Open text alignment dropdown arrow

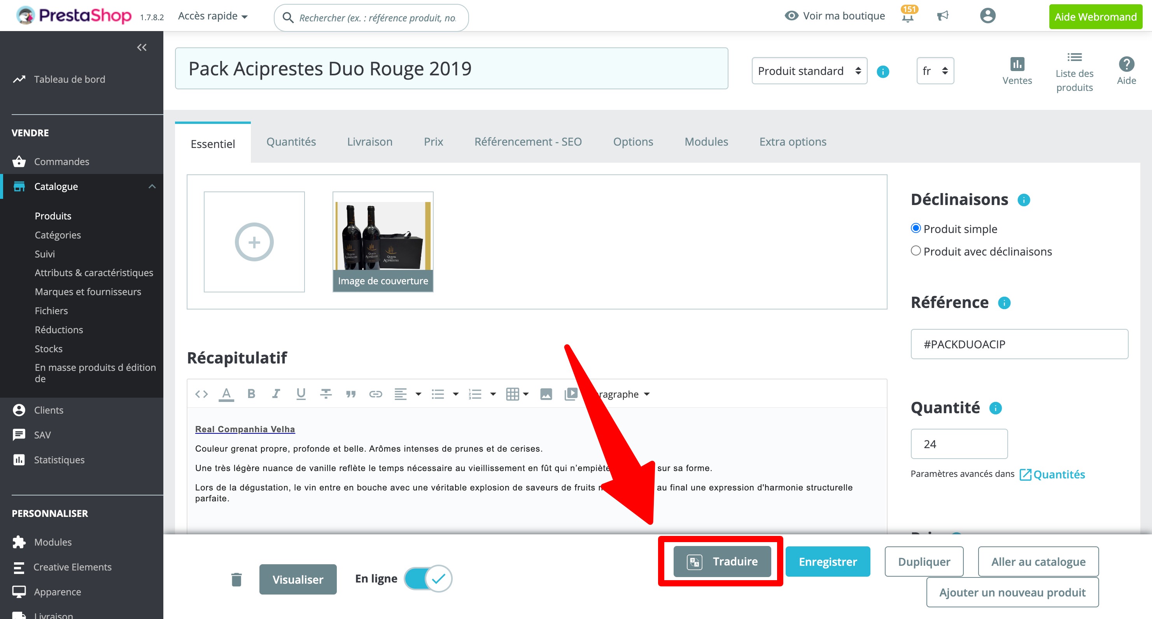[418, 394]
